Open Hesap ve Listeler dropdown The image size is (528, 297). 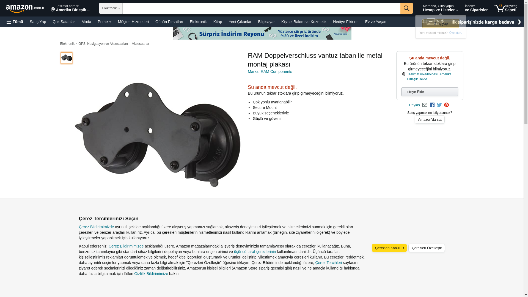point(440,8)
